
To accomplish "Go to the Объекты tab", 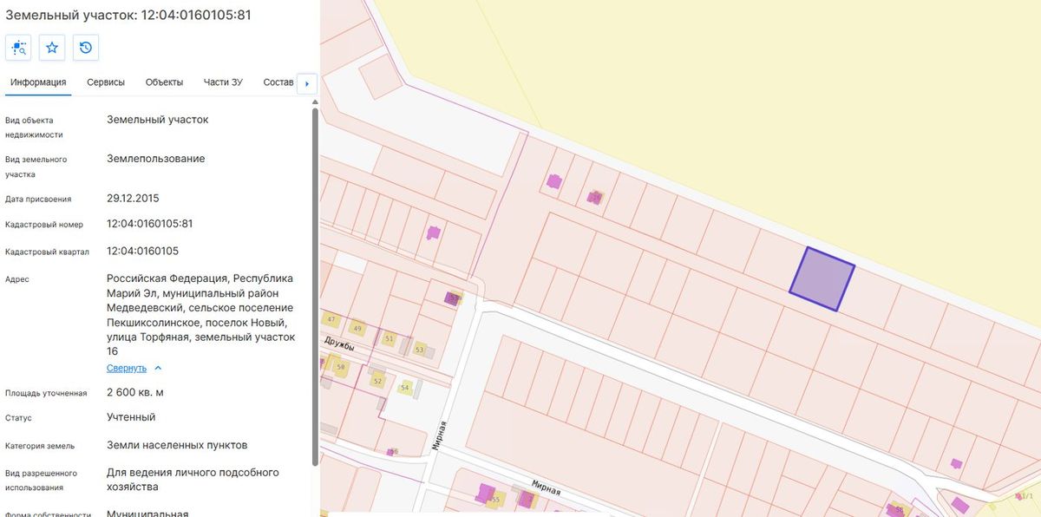I will coord(164,82).
